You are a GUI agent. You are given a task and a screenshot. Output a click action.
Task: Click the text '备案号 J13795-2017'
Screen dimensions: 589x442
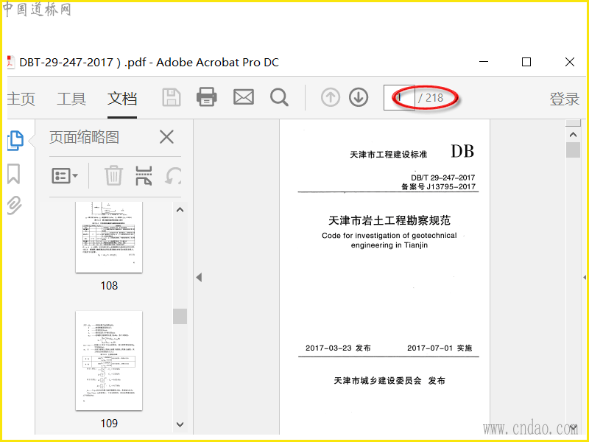point(438,186)
